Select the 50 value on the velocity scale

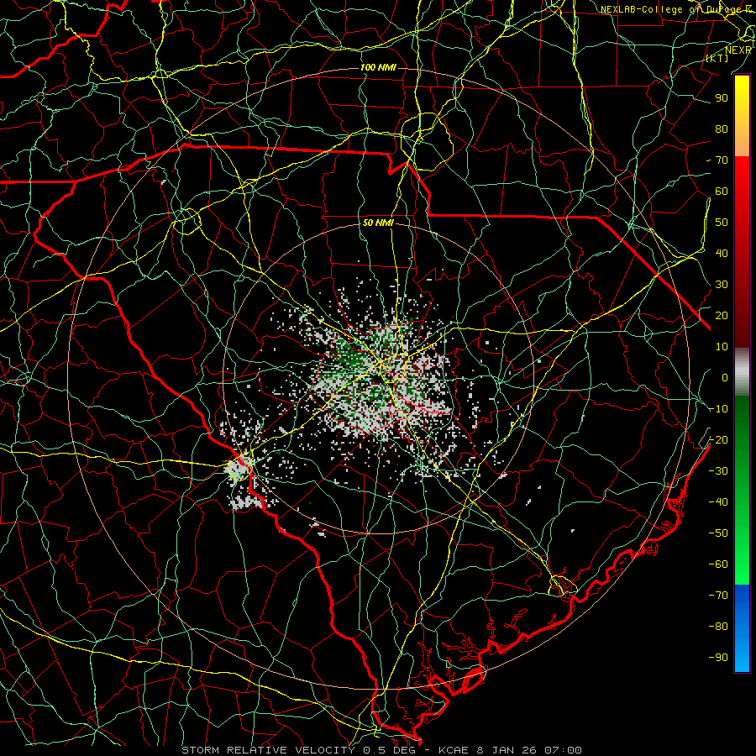click(x=722, y=223)
